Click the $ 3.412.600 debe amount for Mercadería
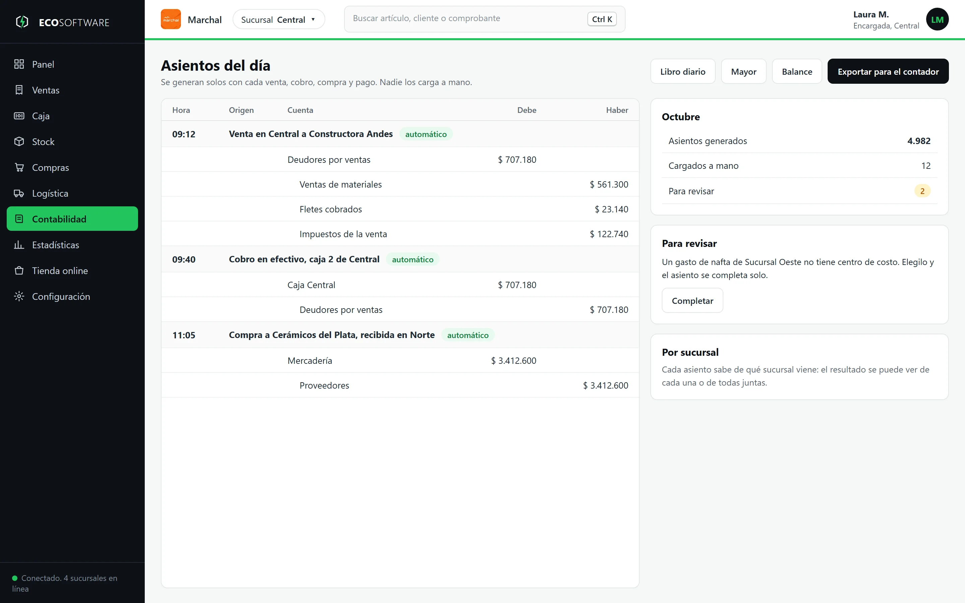Viewport: 965px width, 603px height. pos(514,360)
